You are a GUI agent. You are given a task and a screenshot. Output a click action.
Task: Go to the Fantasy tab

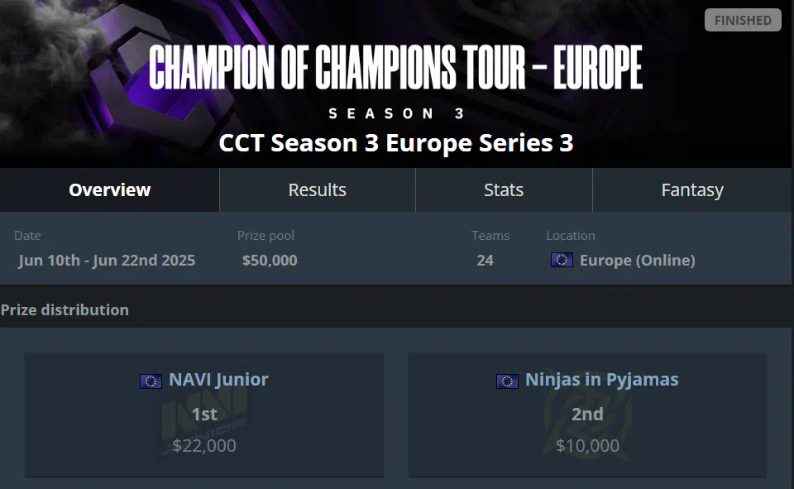pos(691,190)
